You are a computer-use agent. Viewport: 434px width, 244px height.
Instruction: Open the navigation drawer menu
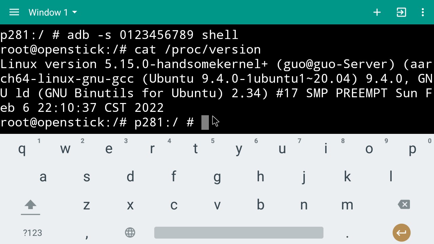14,12
